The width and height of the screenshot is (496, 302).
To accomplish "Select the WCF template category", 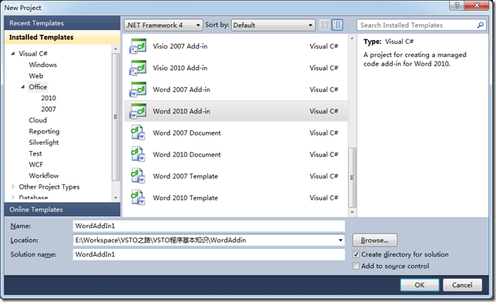I will (35, 165).
